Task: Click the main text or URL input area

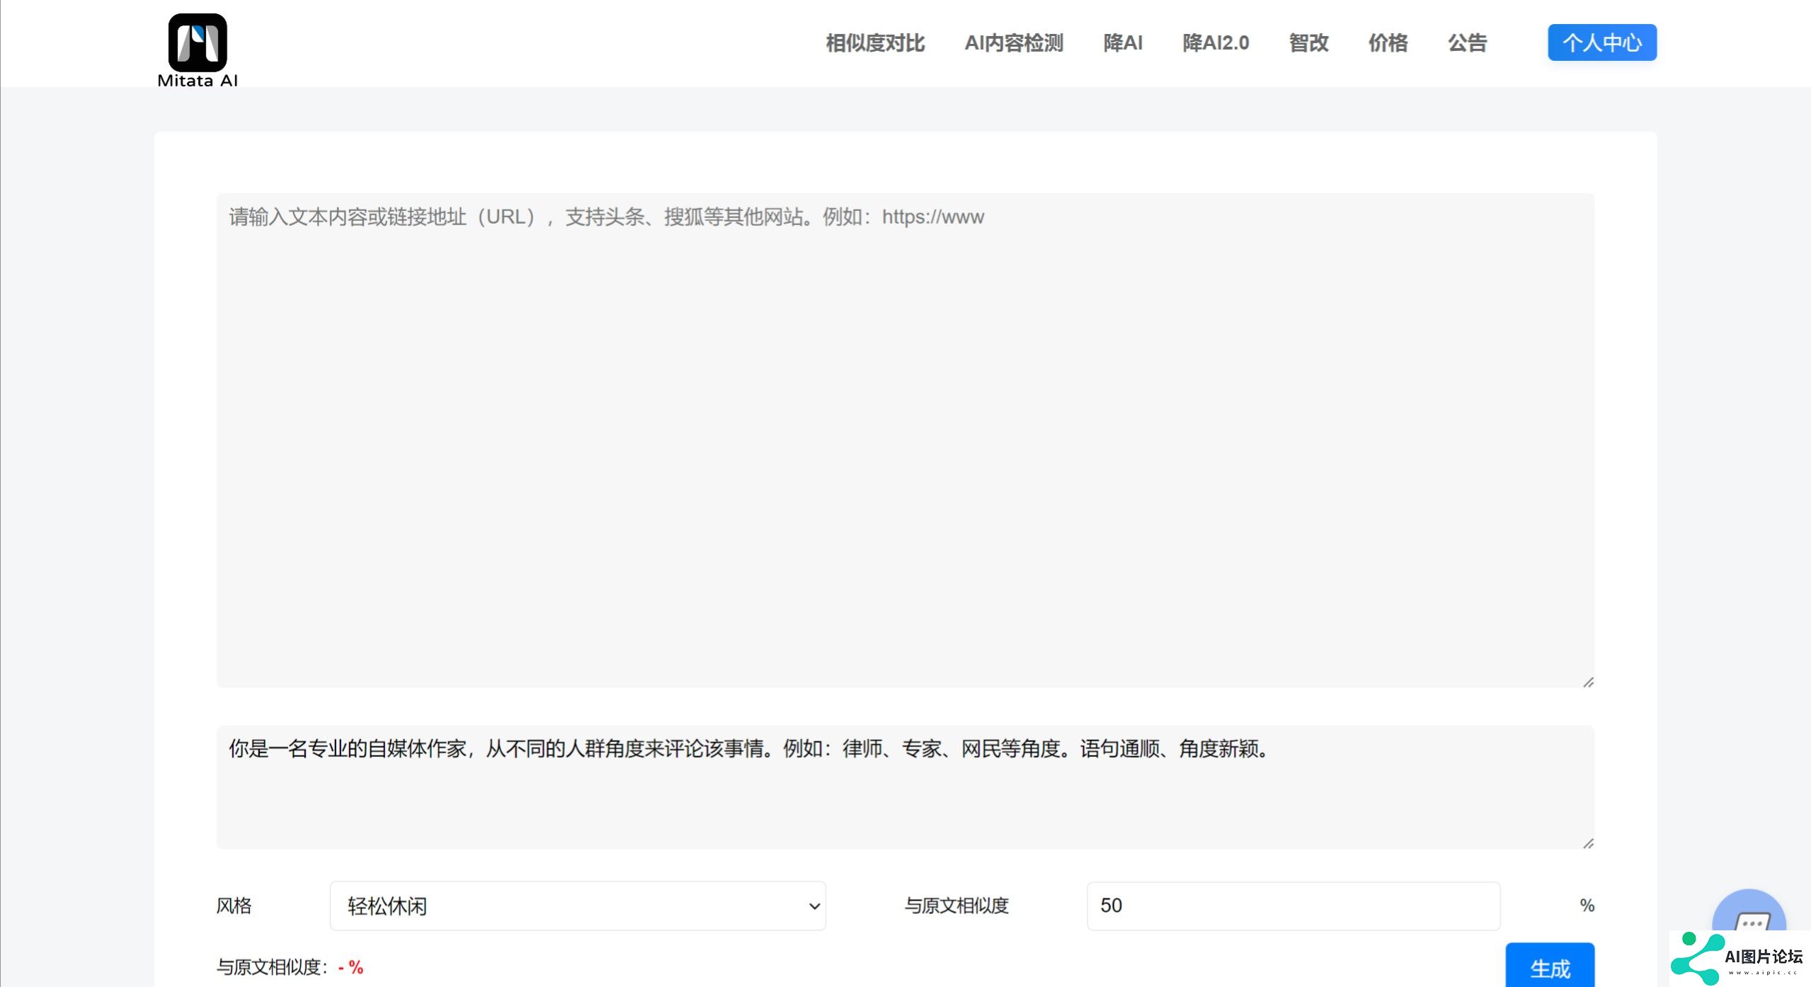Action: tap(905, 440)
